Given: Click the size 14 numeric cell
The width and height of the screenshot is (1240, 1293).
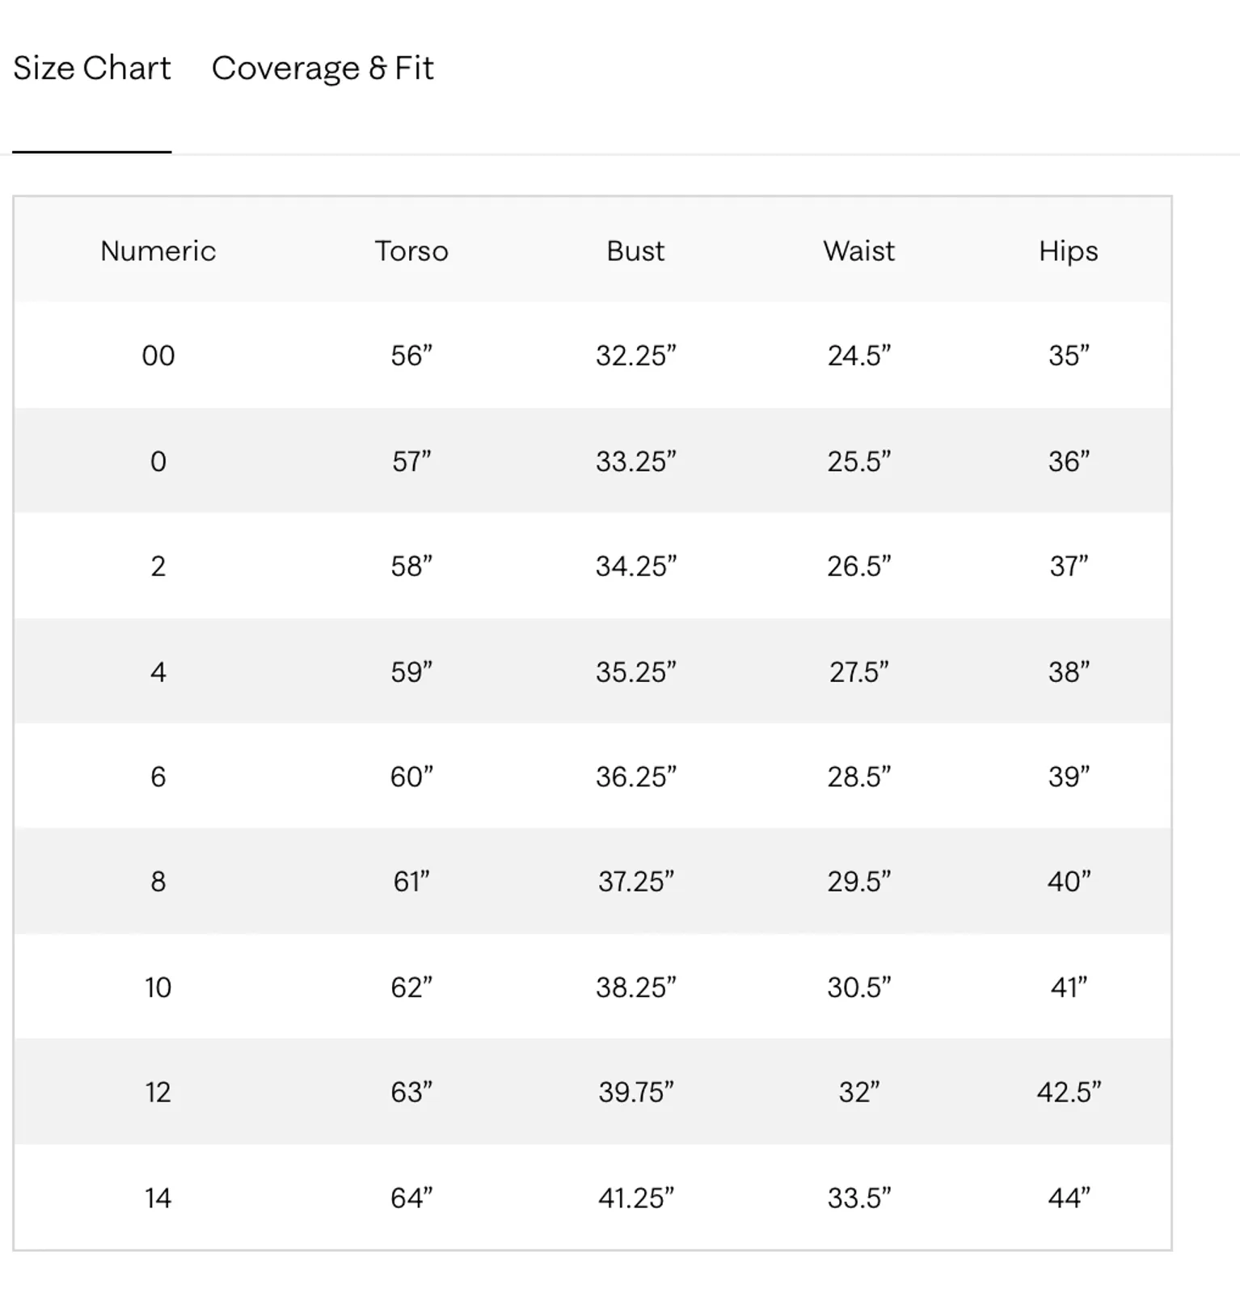Looking at the screenshot, I should point(158,1198).
